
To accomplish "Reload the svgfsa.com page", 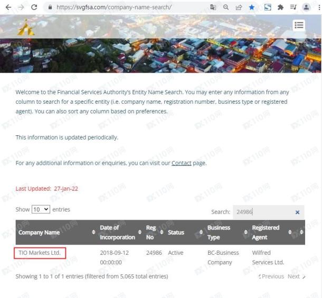I will 34,7.
